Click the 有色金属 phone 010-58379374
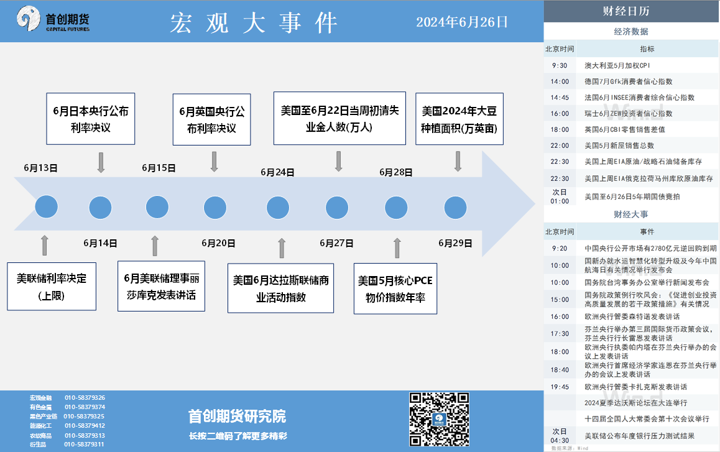 point(85,407)
